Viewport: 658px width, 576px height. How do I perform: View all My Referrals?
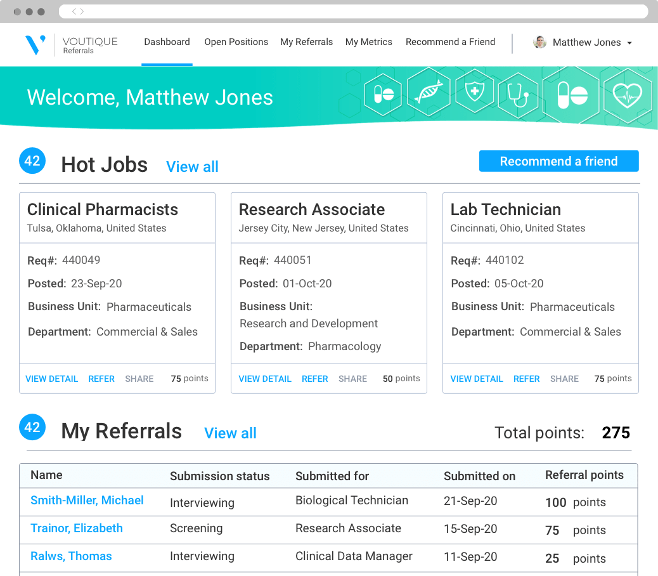[x=230, y=433]
